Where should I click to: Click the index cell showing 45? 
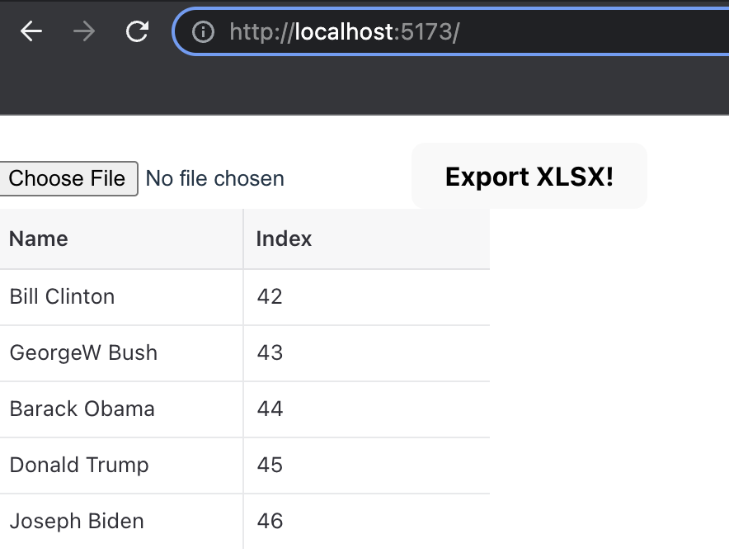pos(270,465)
